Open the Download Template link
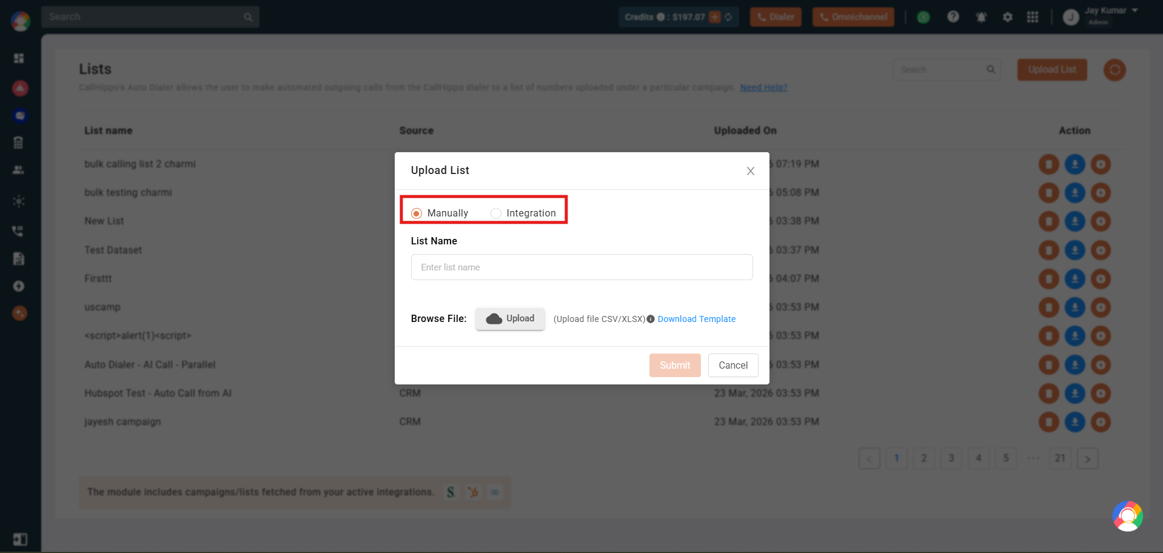The width and height of the screenshot is (1163, 553). coord(696,319)
